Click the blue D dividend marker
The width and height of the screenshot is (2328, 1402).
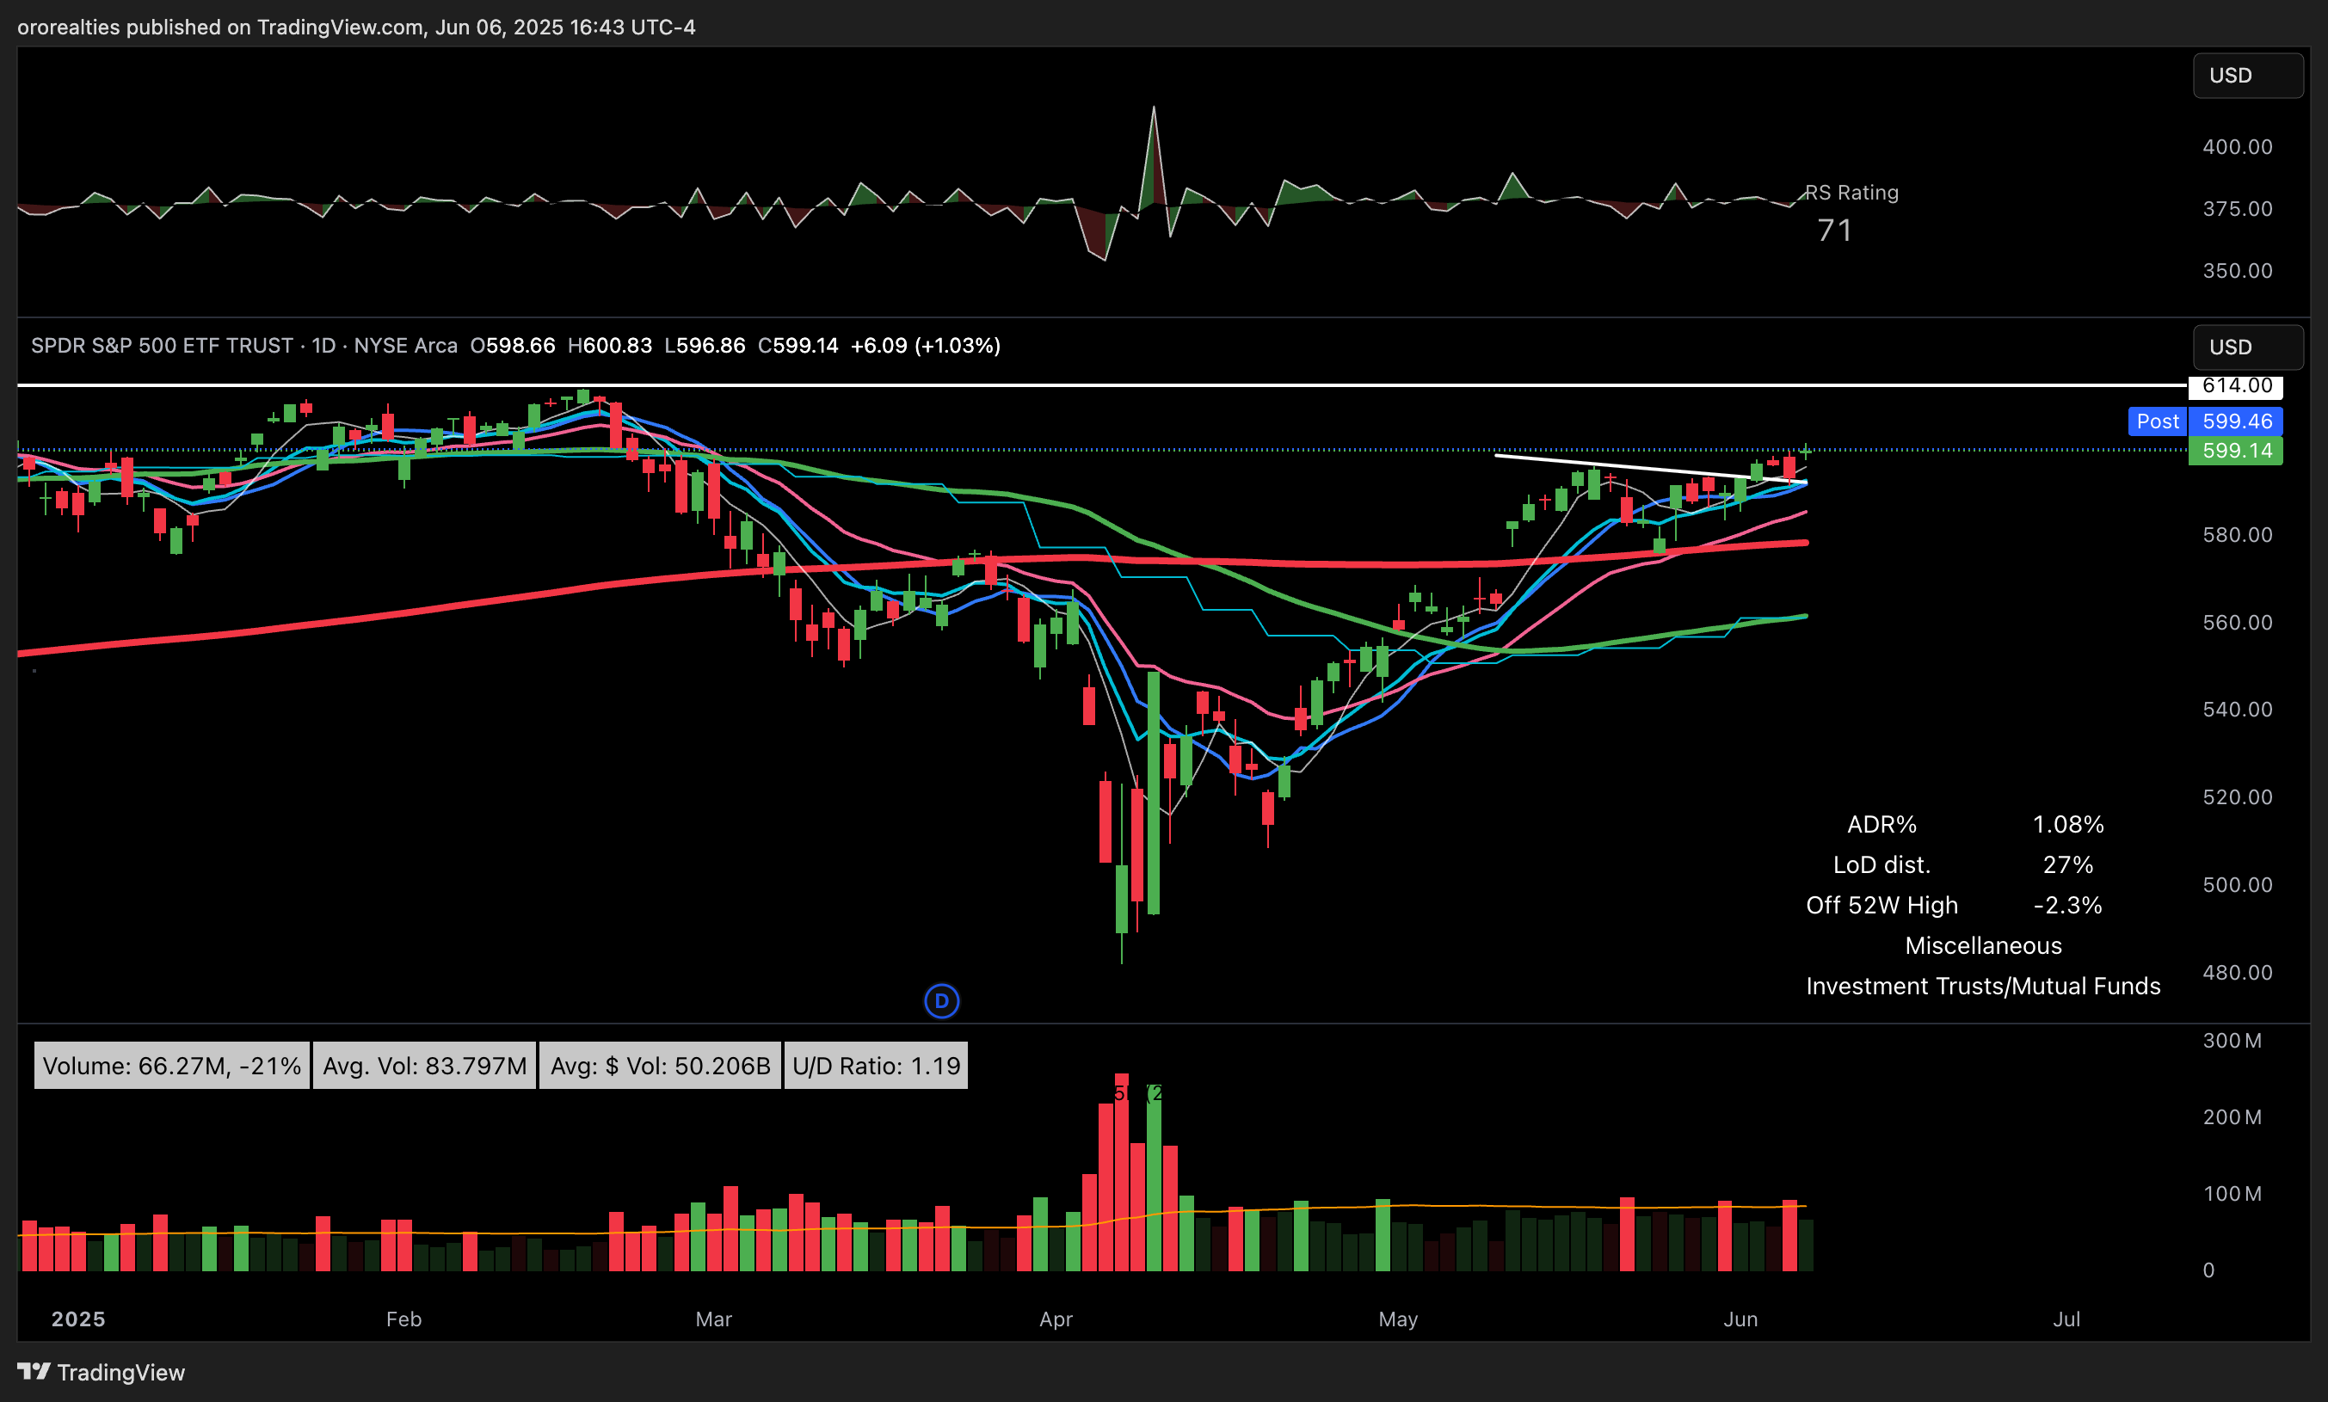tap(941, 1000)
